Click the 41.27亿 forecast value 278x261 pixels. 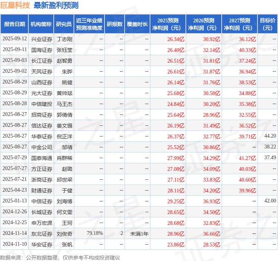coord(247,158)
